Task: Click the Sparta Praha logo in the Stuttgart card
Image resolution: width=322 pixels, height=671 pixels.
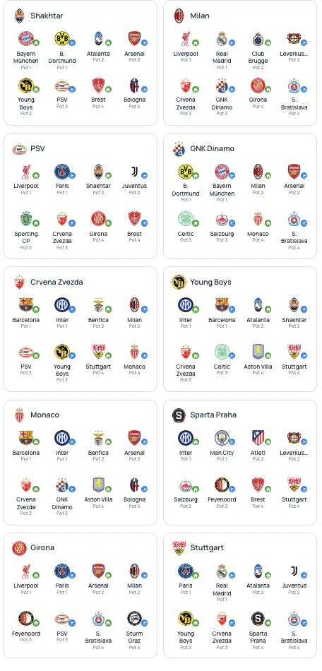Action: tap(258, 618)
